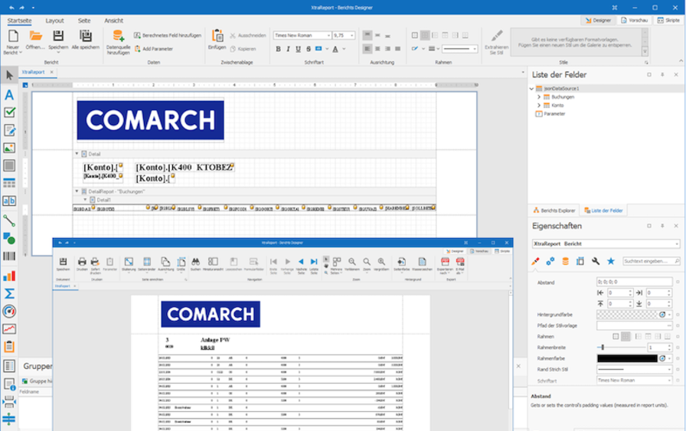Switch to Berichts Explorer tab

click(x=553, y=211)
